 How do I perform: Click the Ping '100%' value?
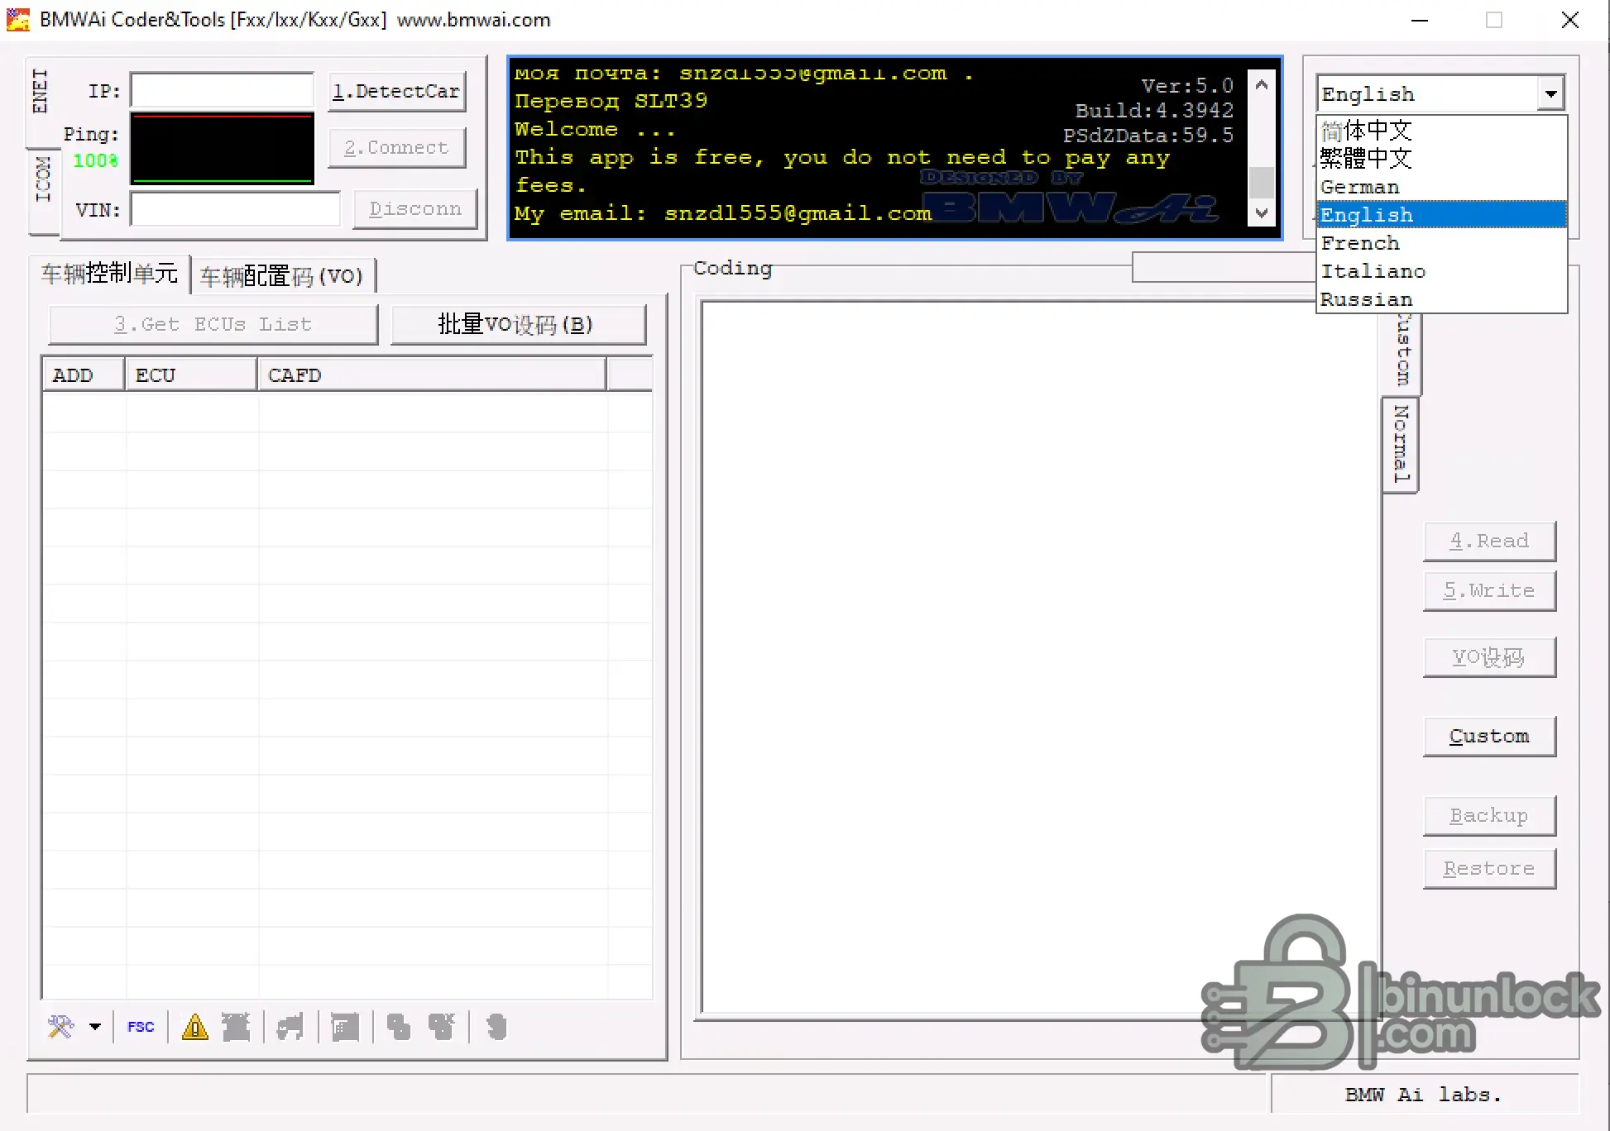coord(95,160)
